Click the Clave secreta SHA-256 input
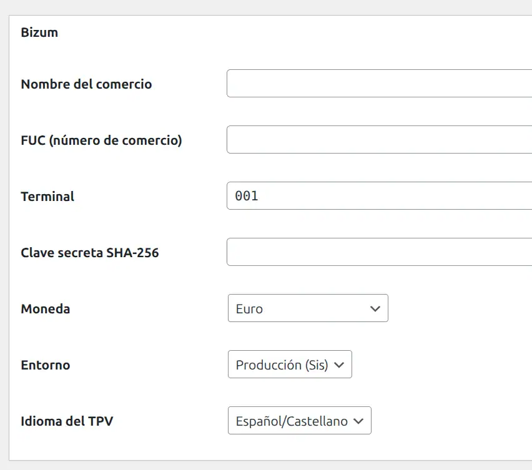The width and height of the screenshot is (532, 470). click(379, 252)
